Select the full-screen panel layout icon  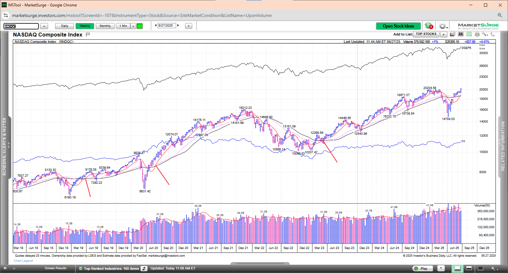(x=480, y=269)
